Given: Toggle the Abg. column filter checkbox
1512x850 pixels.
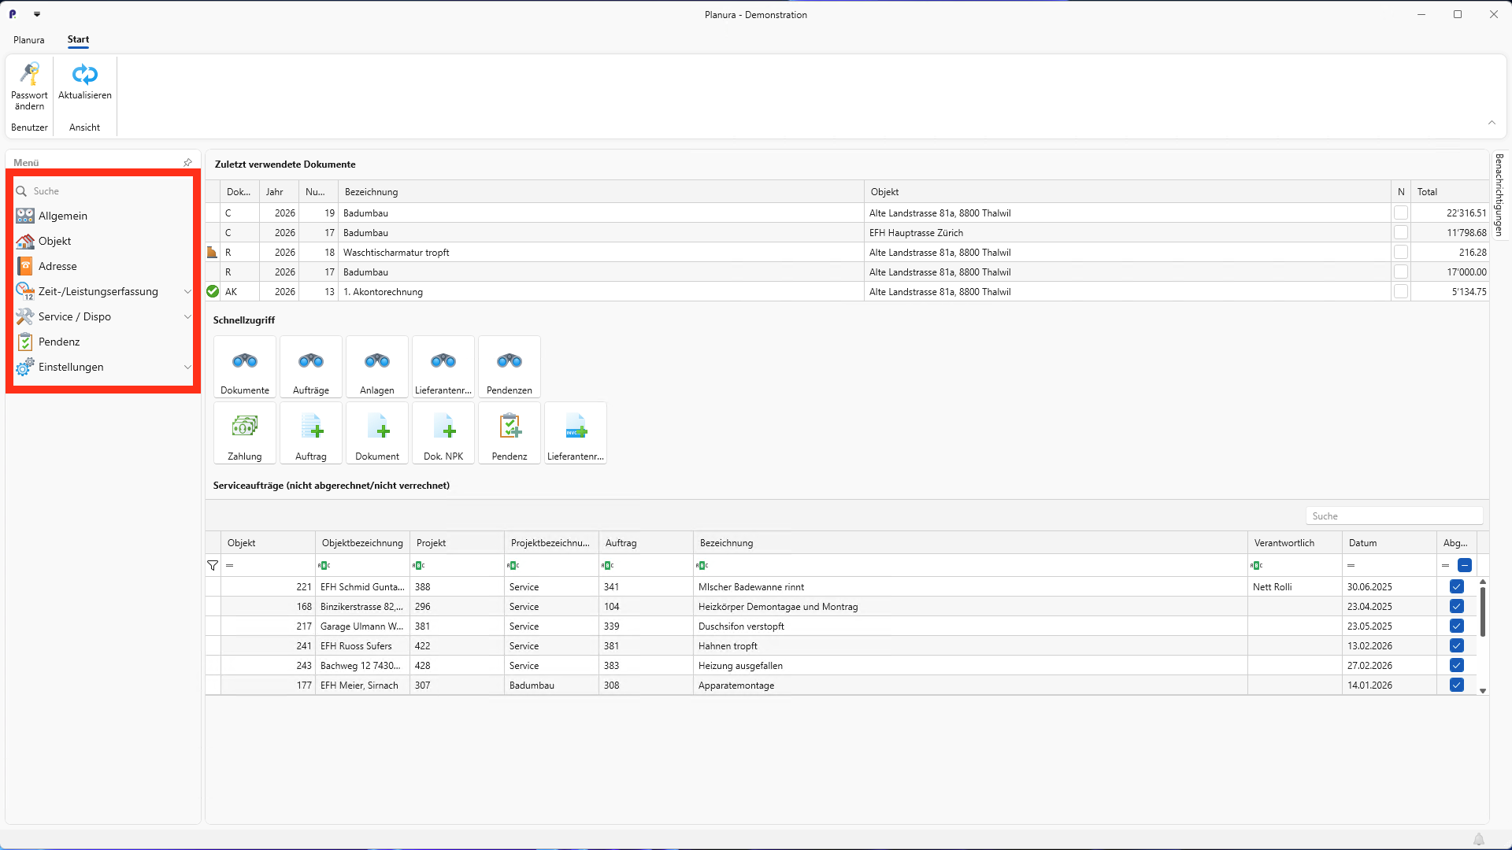Looking at the screenshot, I should [x=1464, y=565].
